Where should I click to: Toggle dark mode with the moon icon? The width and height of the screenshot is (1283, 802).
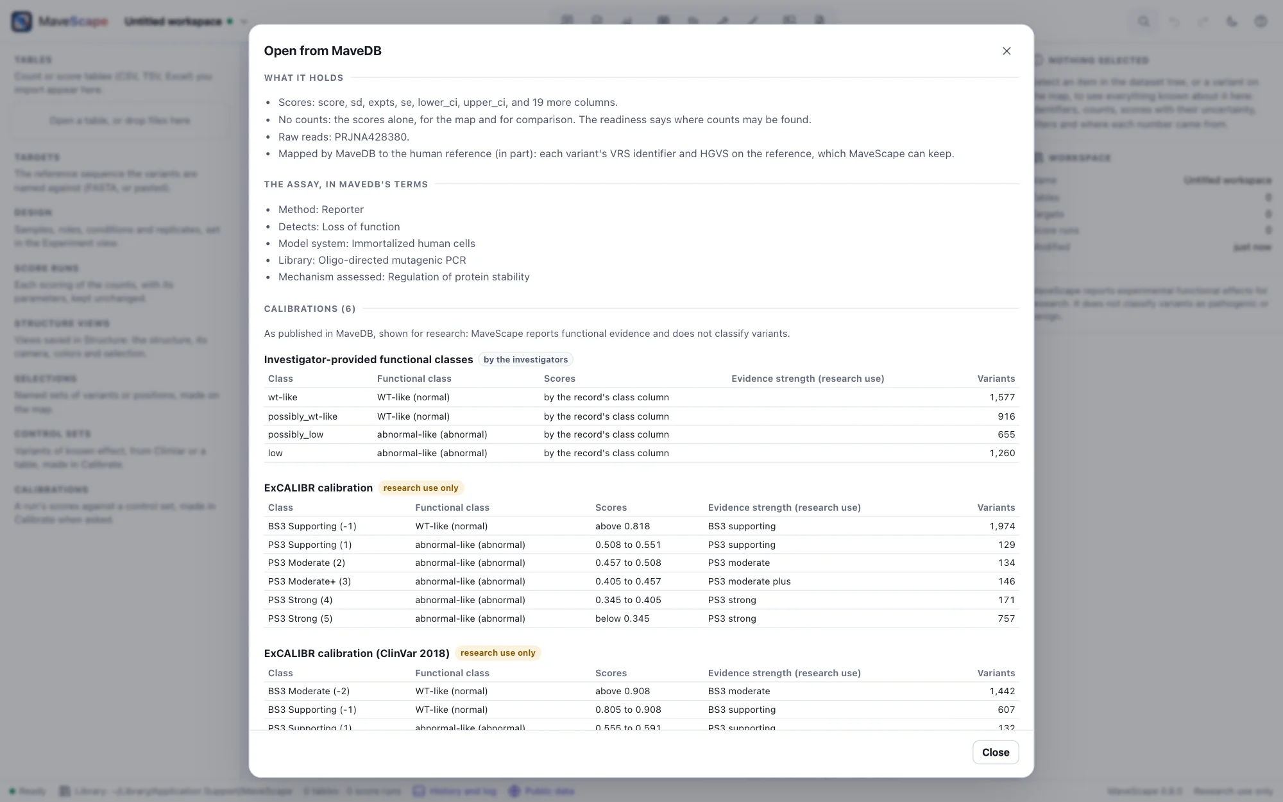click(1232, 21)
